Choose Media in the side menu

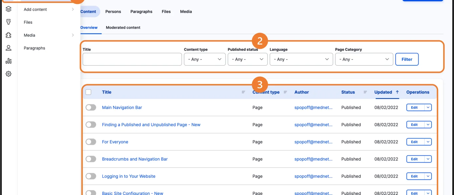coord(29,35)
